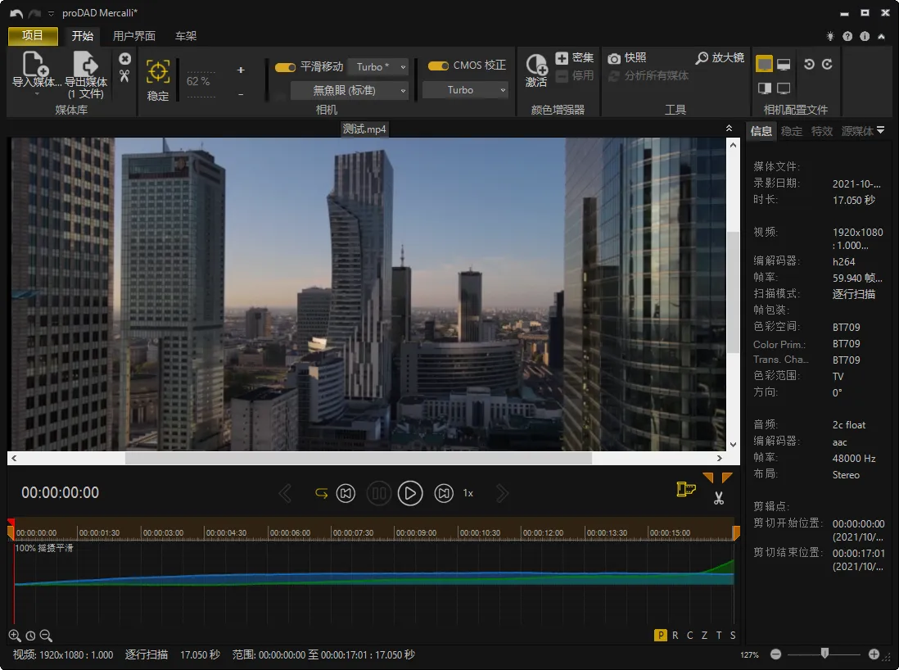Toggle the 平滑移动 smooth motion switch
899x670 pixels.
[285, 67]
